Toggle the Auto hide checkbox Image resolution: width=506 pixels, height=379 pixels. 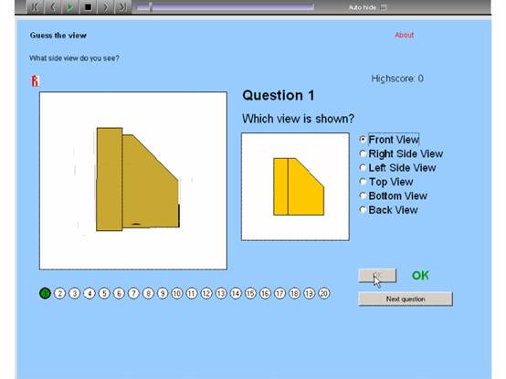point(384,7)
